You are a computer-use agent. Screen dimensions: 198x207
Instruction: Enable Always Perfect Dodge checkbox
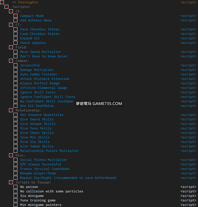[x=15, y=83]
